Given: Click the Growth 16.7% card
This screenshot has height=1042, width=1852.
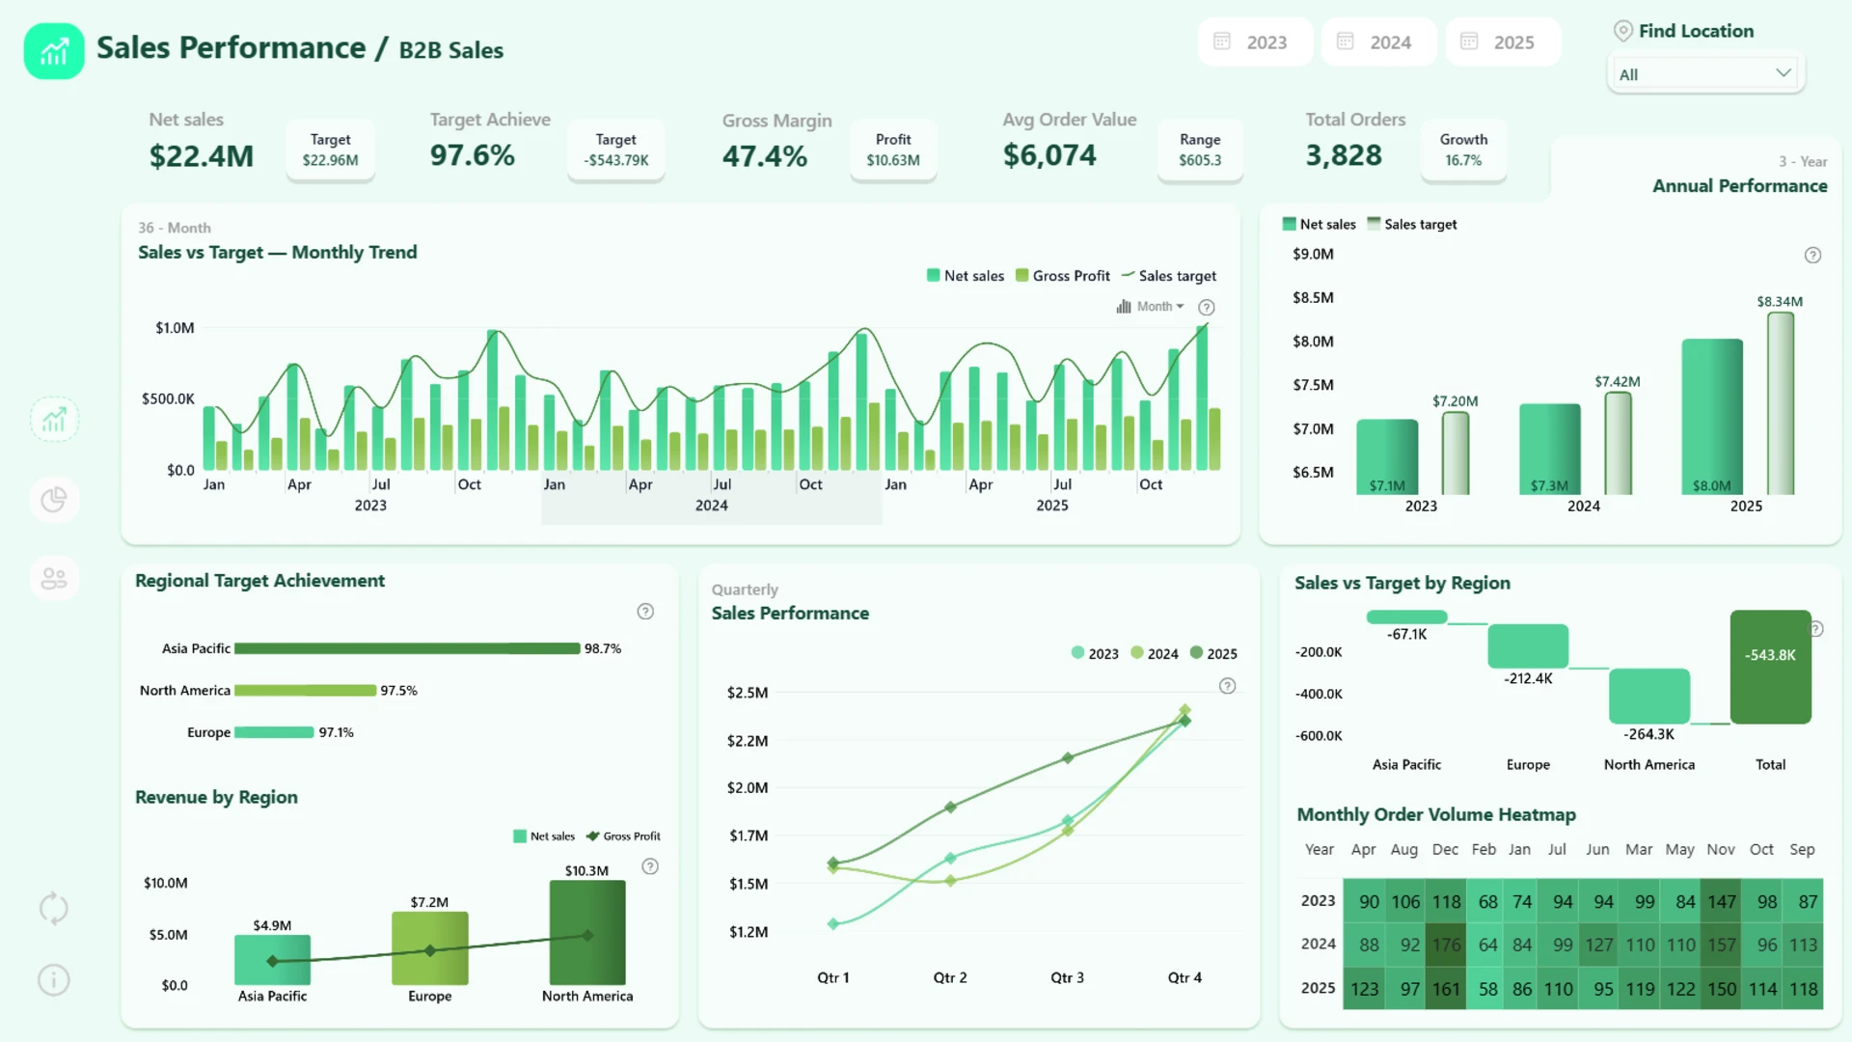Looking at the screenshot, I should [x=1463, y=150].
